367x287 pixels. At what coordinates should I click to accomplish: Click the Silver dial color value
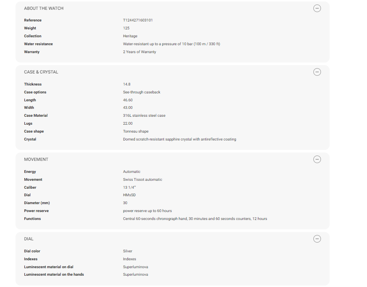pos(128,251)
